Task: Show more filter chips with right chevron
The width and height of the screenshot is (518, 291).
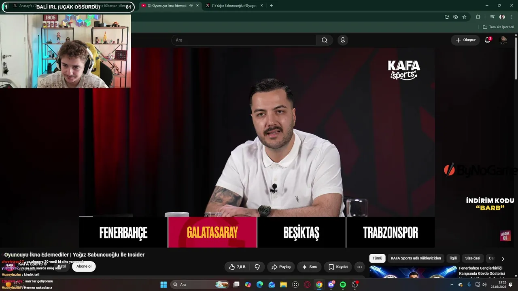Action: point(503,259)
